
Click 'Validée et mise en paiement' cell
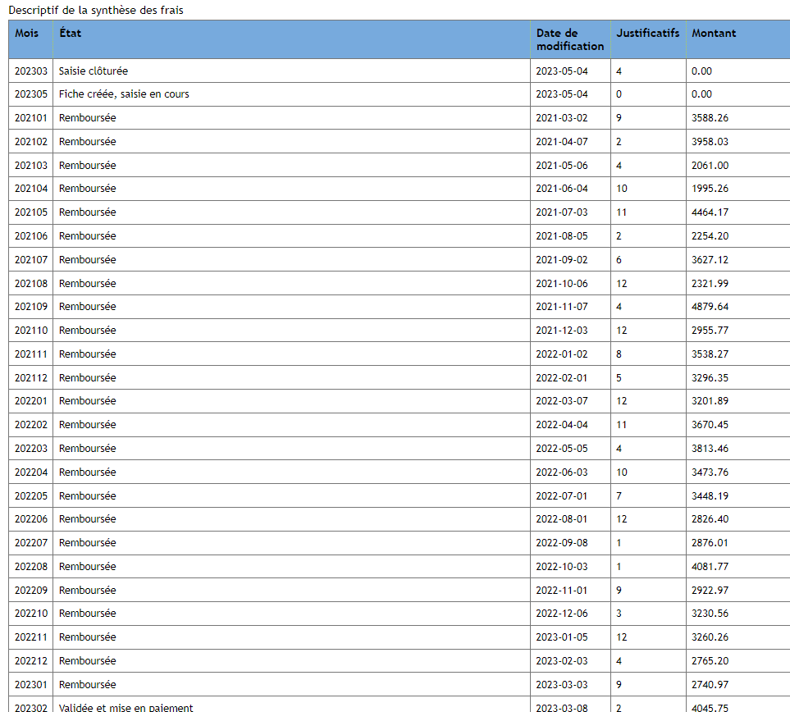tap(292, 705)
